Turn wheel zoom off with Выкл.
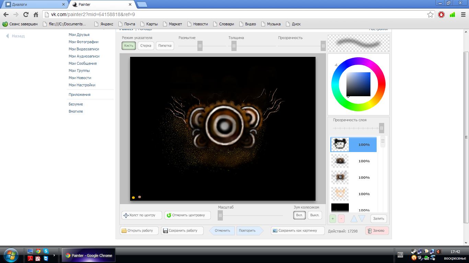Screen dimensions: 469x263 pyautogui.click(x=314, y=215)
